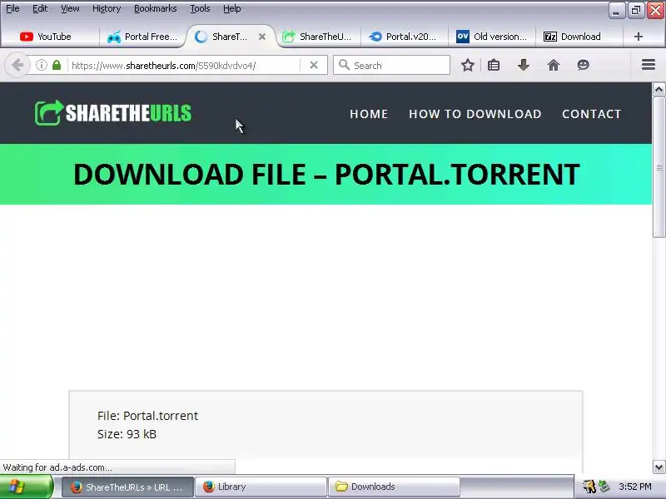
Task: Switch to the Old version... tab
Action: (x=492, y=37)
